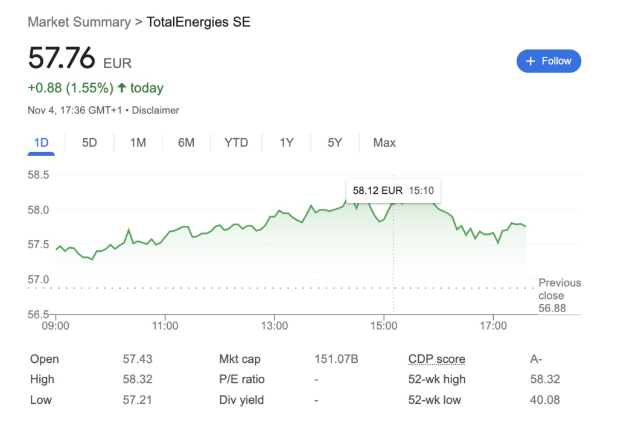This screenshot has width=618, height=422.
Task: Click the Mkt cap label
Action: [x=240, y=359]
